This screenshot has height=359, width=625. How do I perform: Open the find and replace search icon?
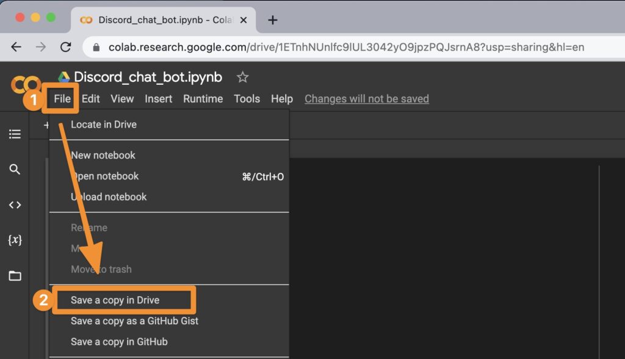pos(15,170)
